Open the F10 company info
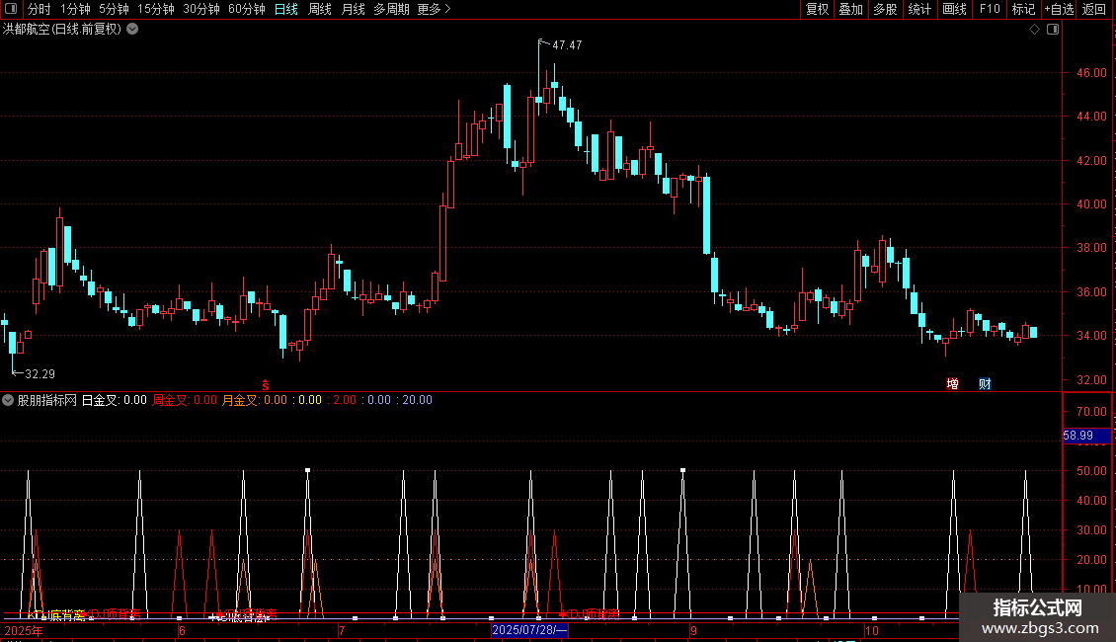1116x642 pixels. point(990,9)
